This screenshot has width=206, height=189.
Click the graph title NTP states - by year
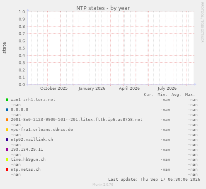point(103,8)
